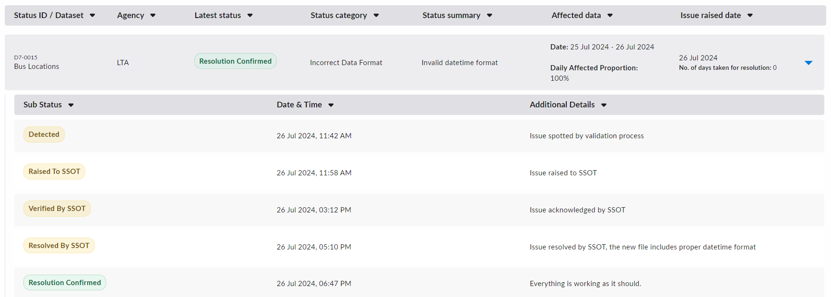Click the Status summary sort arrow

[490, 16]
